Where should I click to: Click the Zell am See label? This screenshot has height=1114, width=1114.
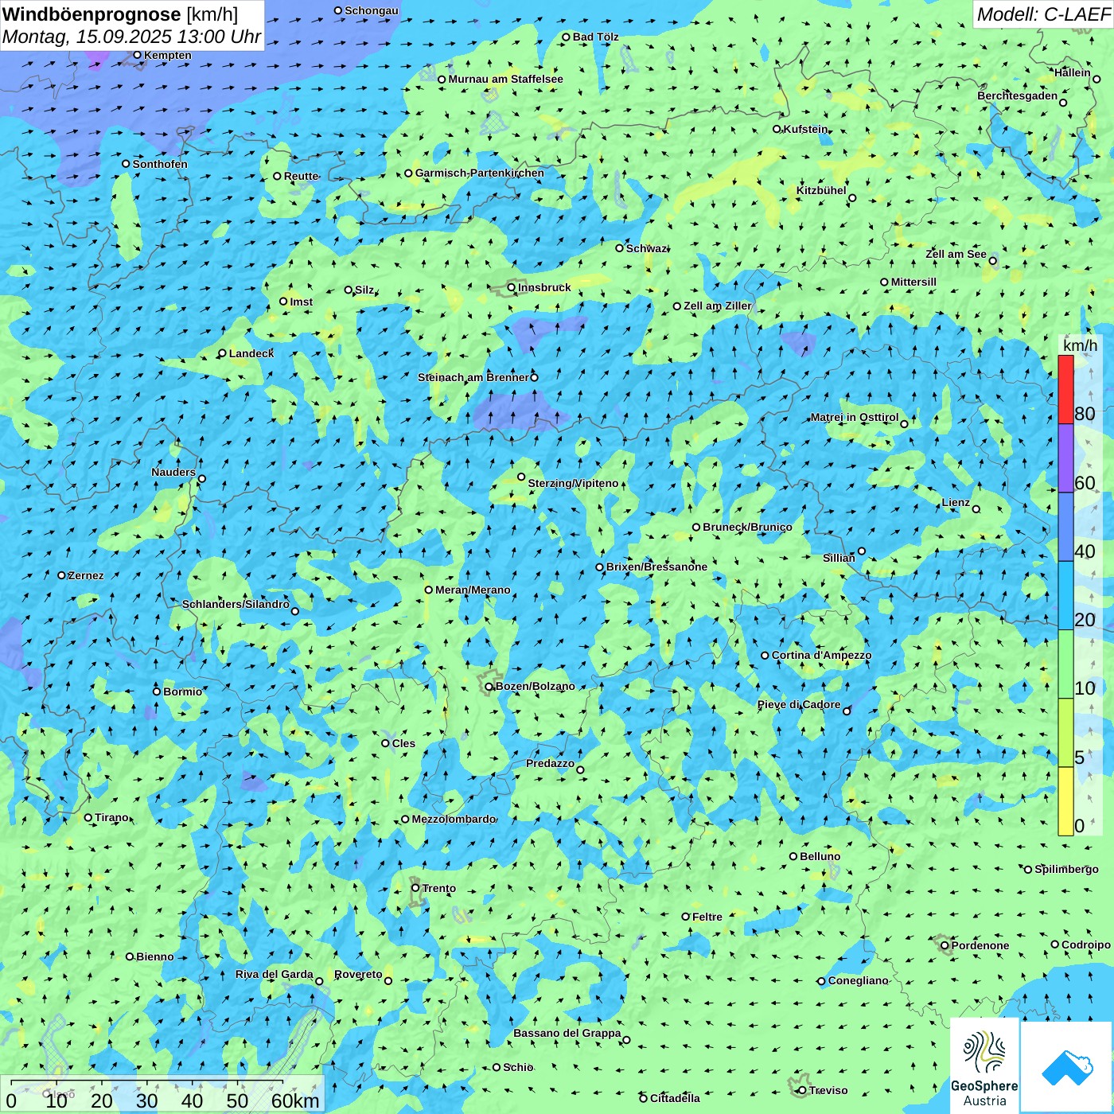[x=956, y=254]
